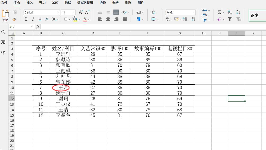Decrease decimal places
The height and width of the screenshot is (150, 266).
click(x=185, y=19)
